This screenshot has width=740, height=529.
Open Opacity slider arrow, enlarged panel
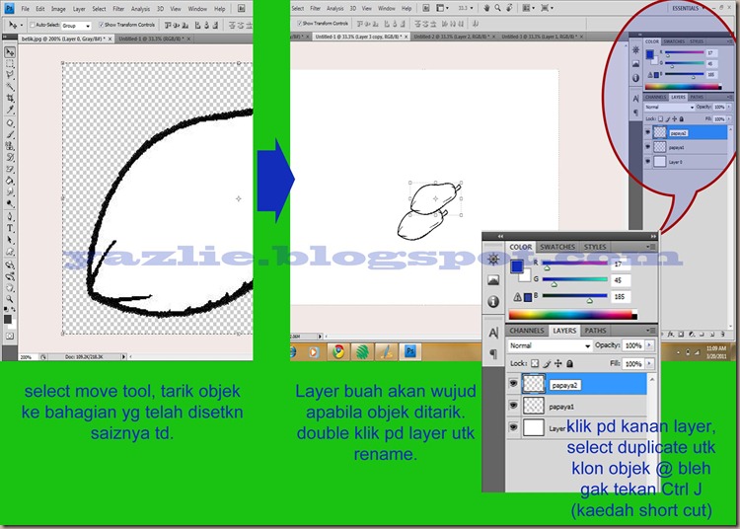coord(649,345)
